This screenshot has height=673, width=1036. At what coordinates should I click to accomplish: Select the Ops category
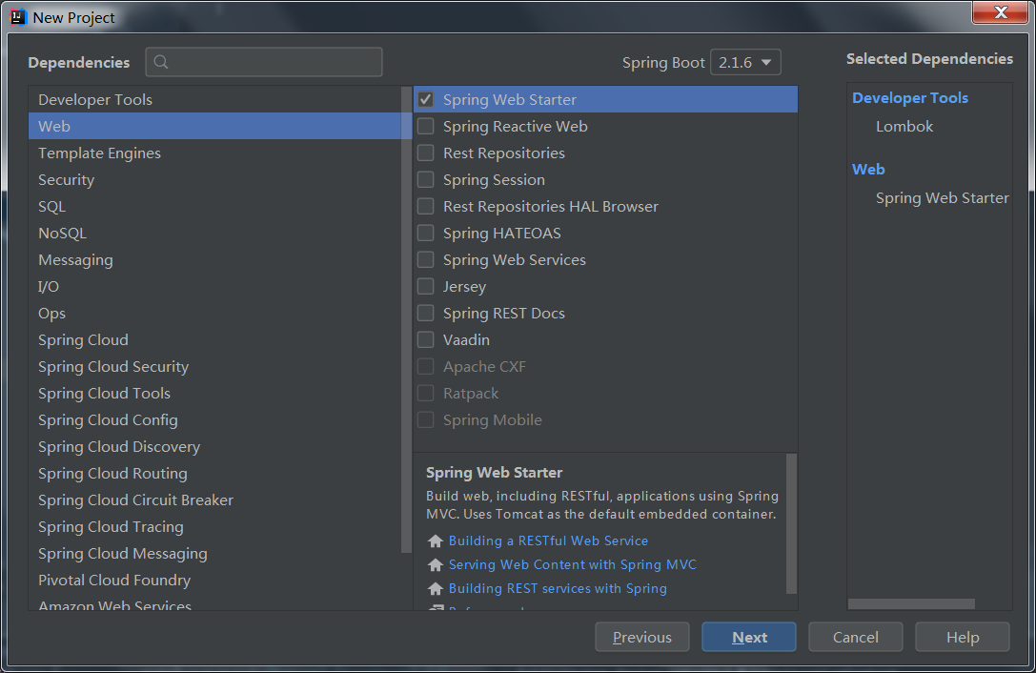coord(214,313)
